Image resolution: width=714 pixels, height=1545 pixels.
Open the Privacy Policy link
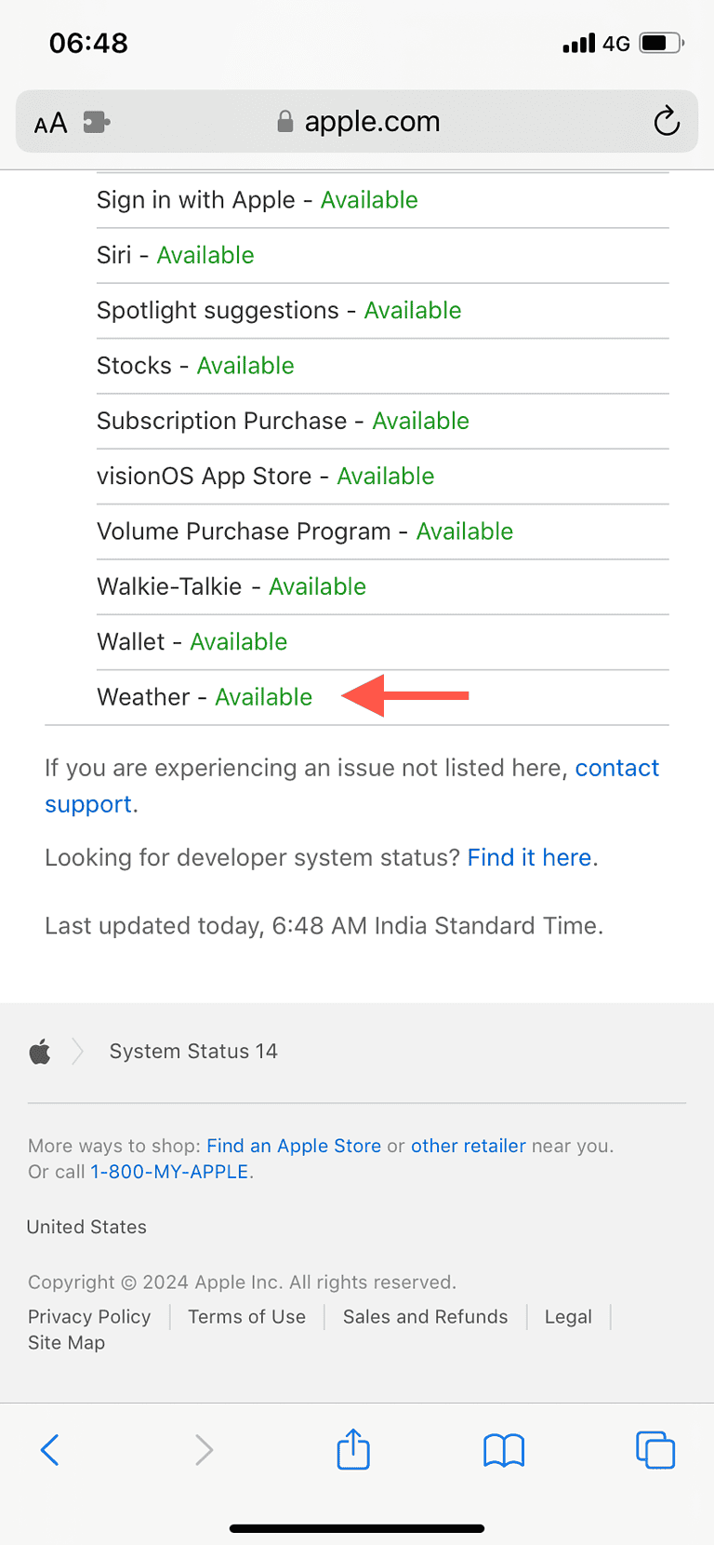89,1316
